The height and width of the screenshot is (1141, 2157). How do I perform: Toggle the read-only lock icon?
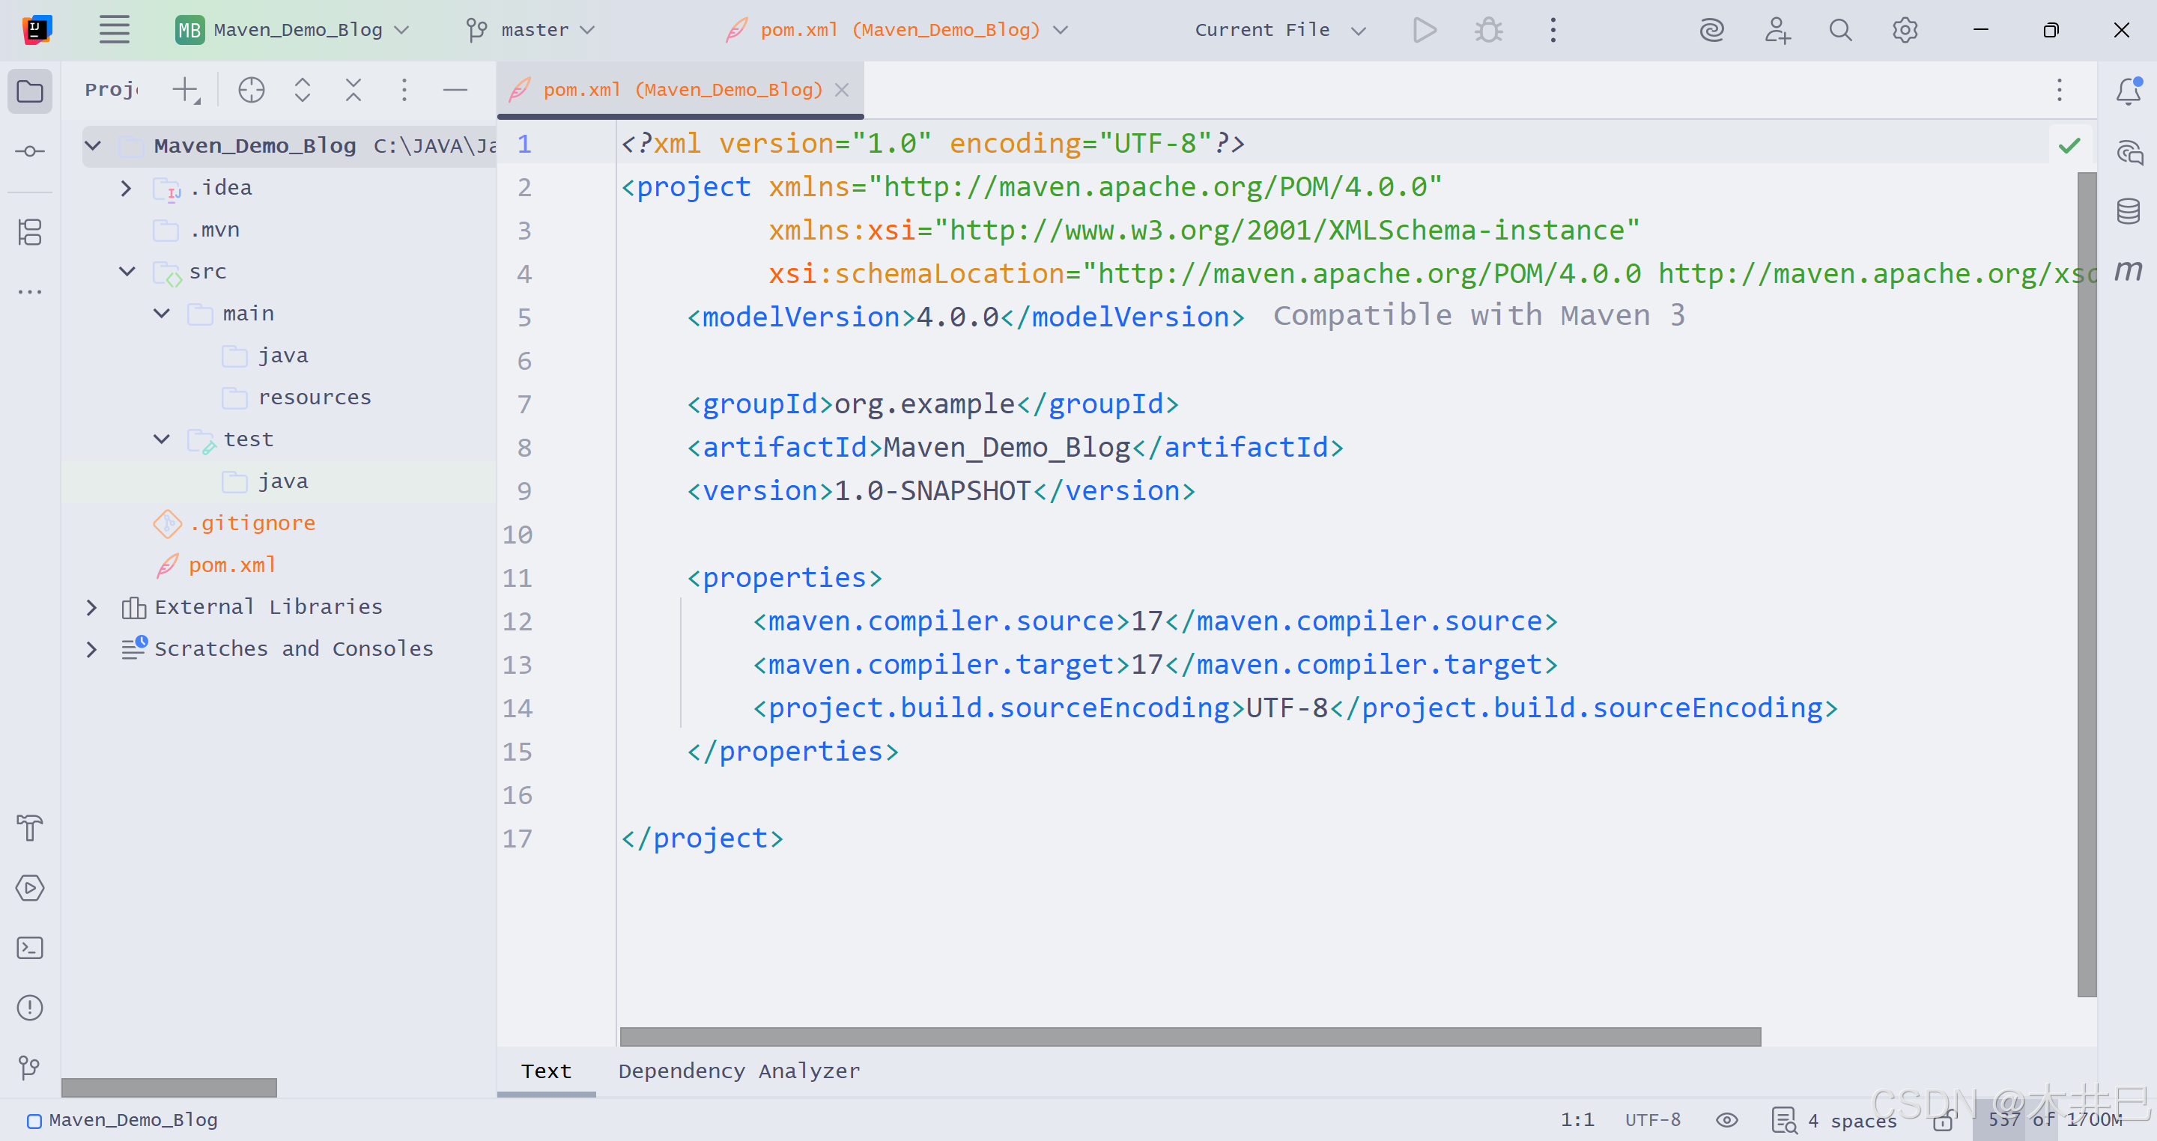click(1943, 1119)
